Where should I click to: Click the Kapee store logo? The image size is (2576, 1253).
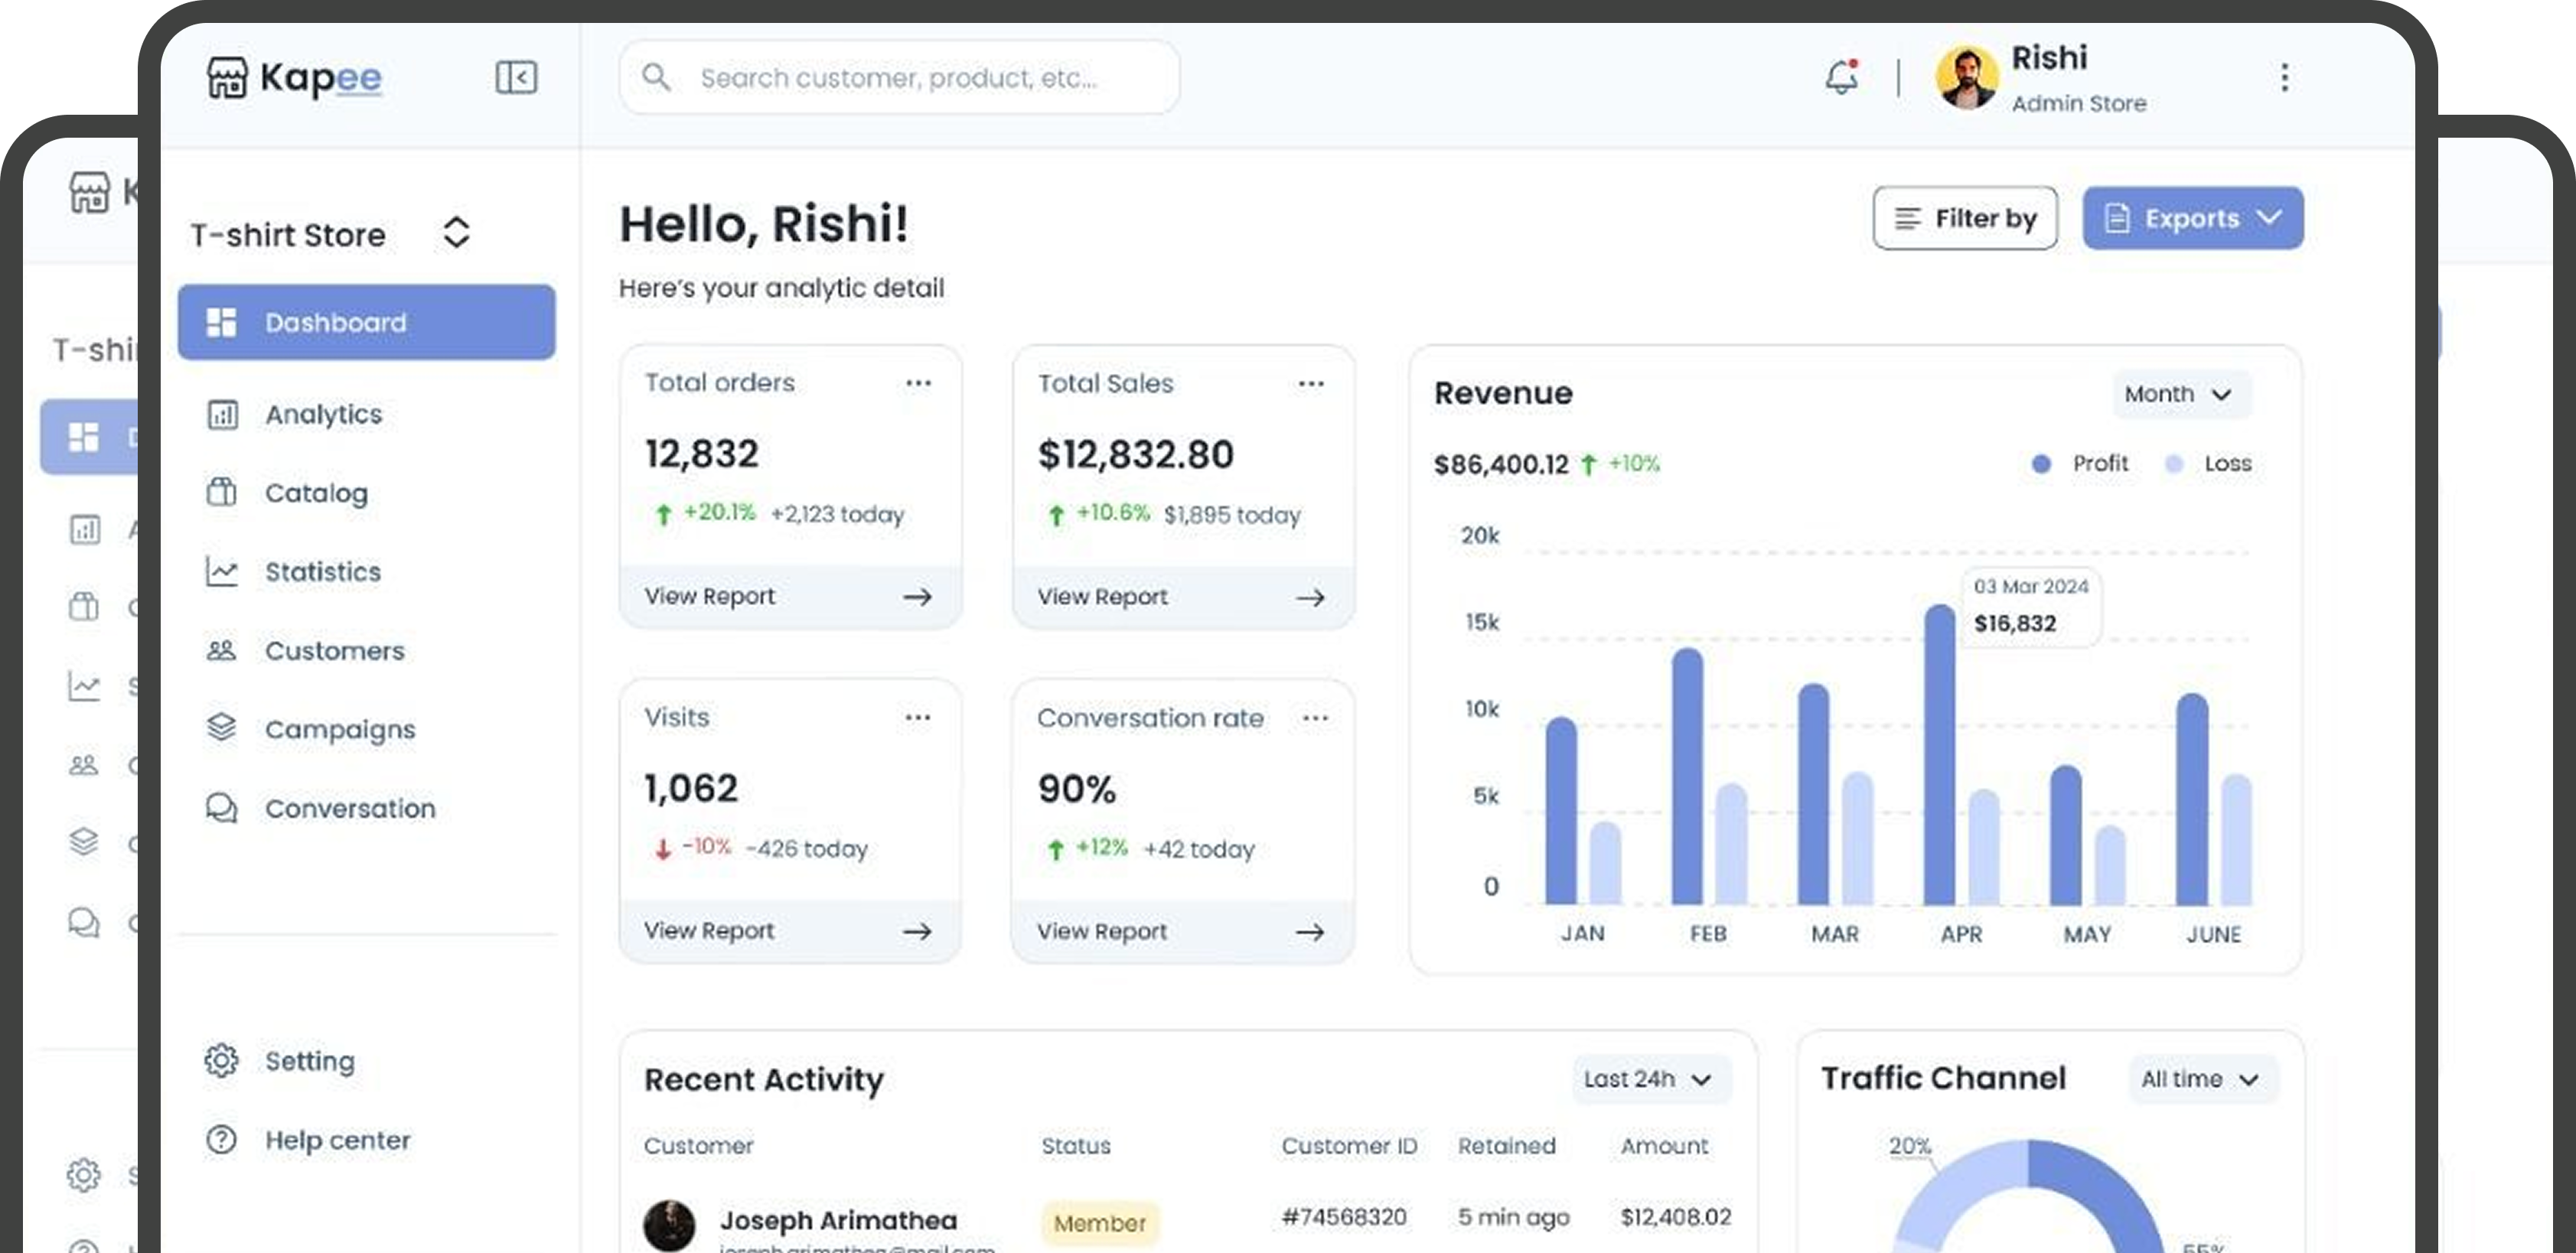pyautogui.click(x=293, y=77)
